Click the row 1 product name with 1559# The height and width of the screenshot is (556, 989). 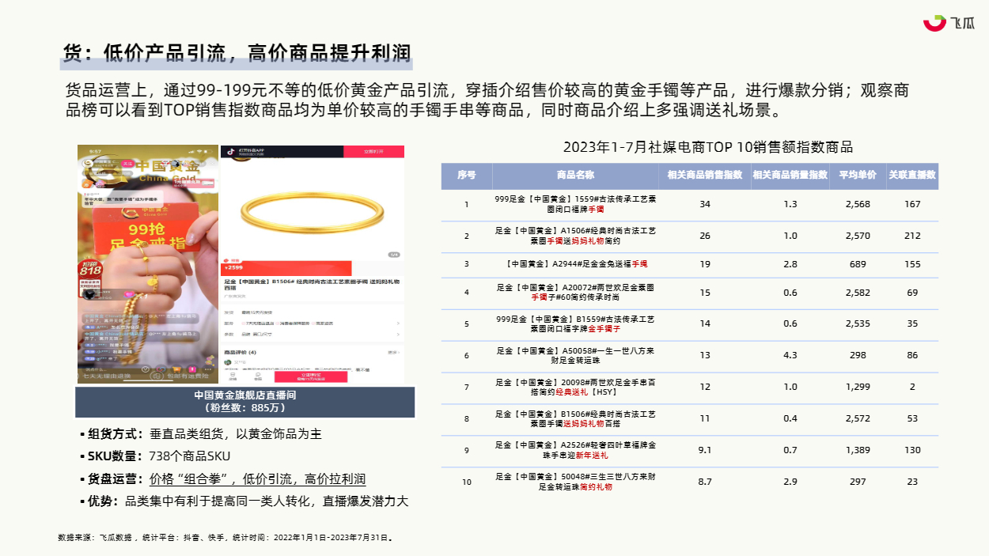pos(575,204)
